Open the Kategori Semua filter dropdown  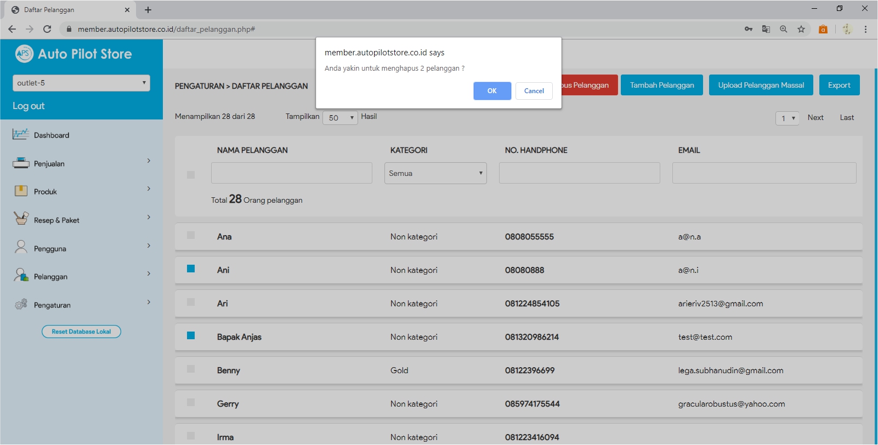pyautogui.click(x=435, y=173)
